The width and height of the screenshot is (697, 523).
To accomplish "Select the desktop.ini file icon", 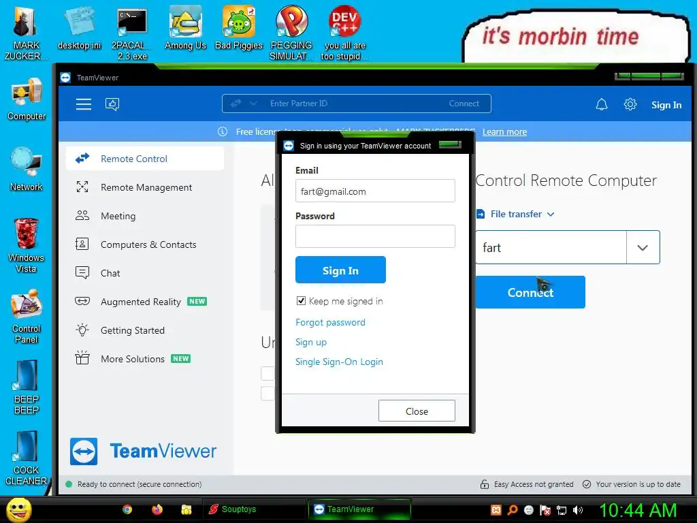I will coord(80,29).
